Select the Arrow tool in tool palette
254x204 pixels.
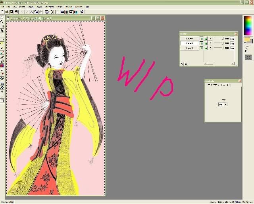tap(2, 17)
